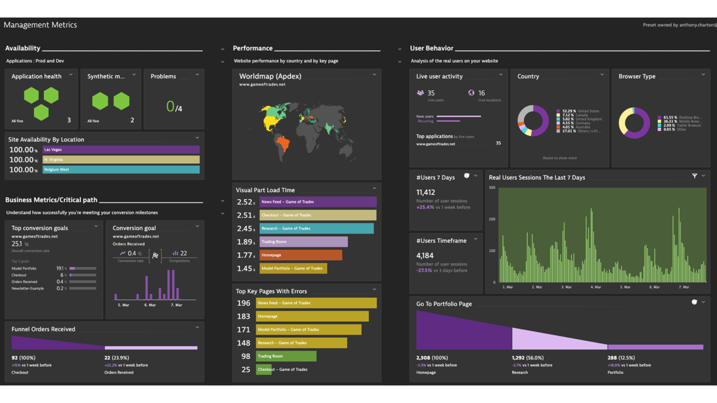
Task: Open the Browser Type tile chevron menu
Action: [703, 75]
